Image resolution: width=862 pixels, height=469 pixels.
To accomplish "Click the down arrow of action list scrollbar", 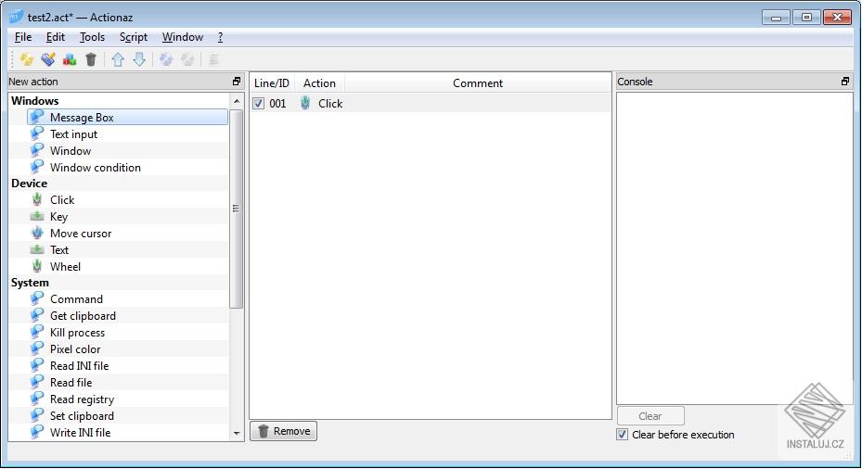I will click(x=237, y=433).
